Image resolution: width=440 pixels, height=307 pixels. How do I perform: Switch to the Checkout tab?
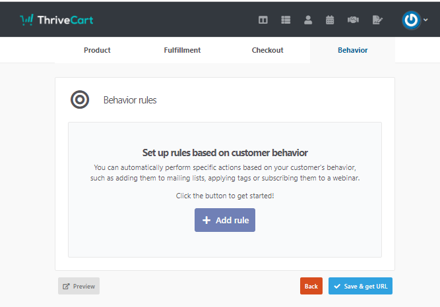[267, 50]
